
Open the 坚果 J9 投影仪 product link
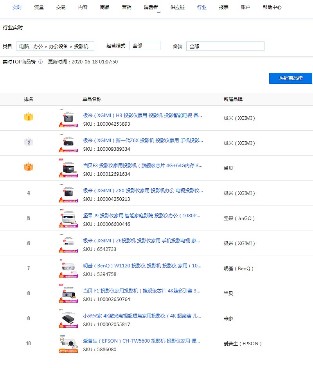click(x=142, y=215)
